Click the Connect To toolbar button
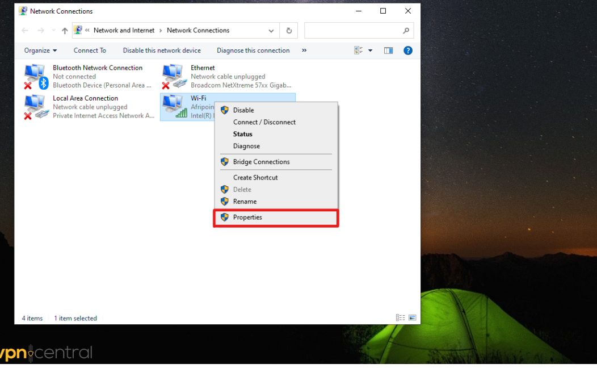 click(x=90, y=50)
